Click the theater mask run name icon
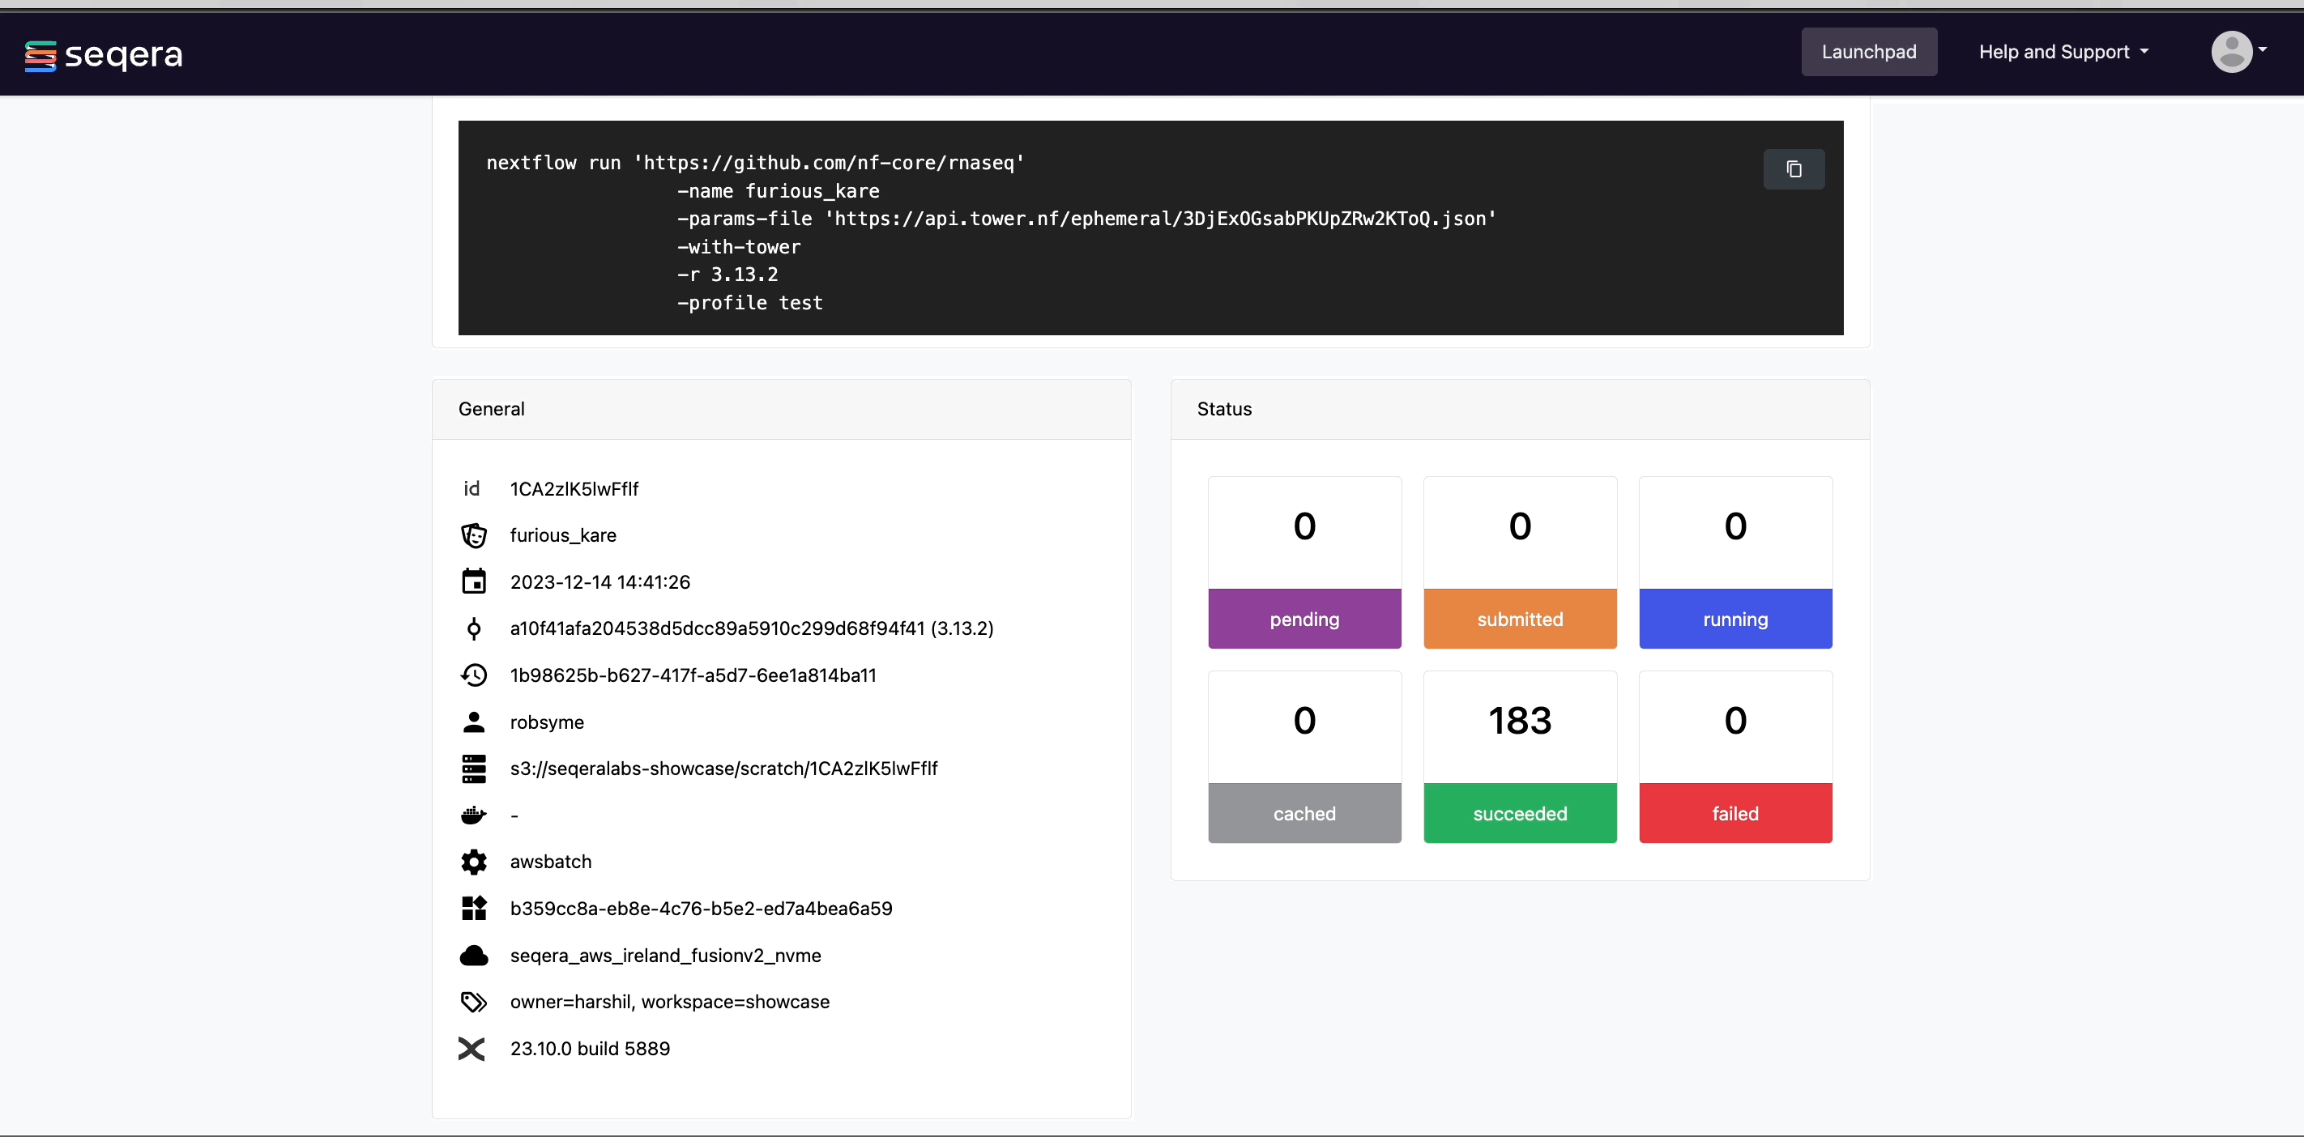Viewport: 2304px width, 1137px height. pos(473,535)
